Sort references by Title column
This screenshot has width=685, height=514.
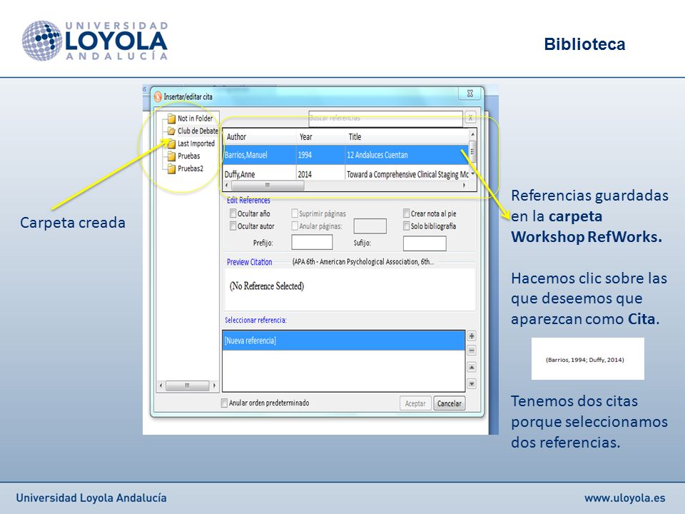(x=407, y=137)
